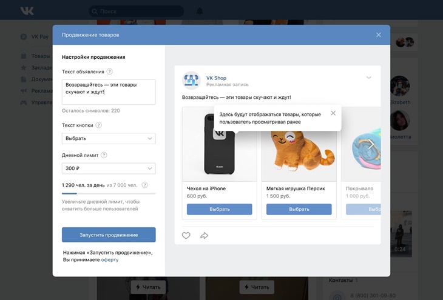Click the VK Shop avatar icon
Viewport: 443px width, 300px height.
point(191,81)
